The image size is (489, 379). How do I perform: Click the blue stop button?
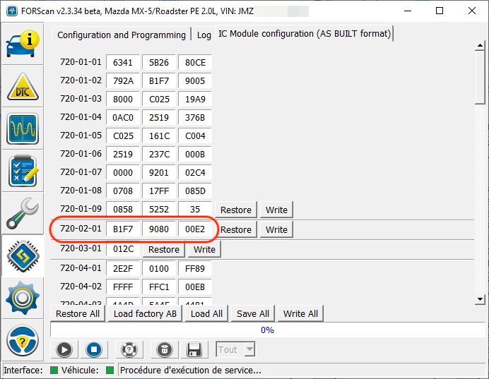94,349
